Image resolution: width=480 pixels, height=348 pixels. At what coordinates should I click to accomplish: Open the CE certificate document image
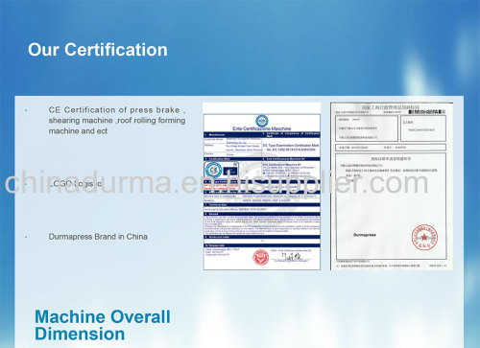[262, 186]
